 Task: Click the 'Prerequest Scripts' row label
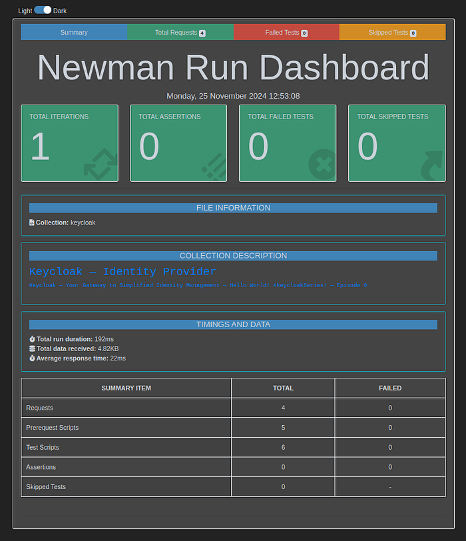[x=53, y=428]
